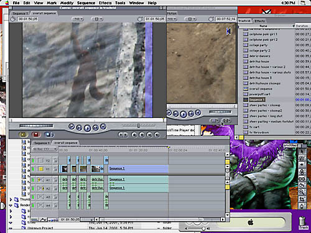The height and width of the screenshot is (233, 311).
Task: Go to previous edit in Canvas transport
Action: 72,126
